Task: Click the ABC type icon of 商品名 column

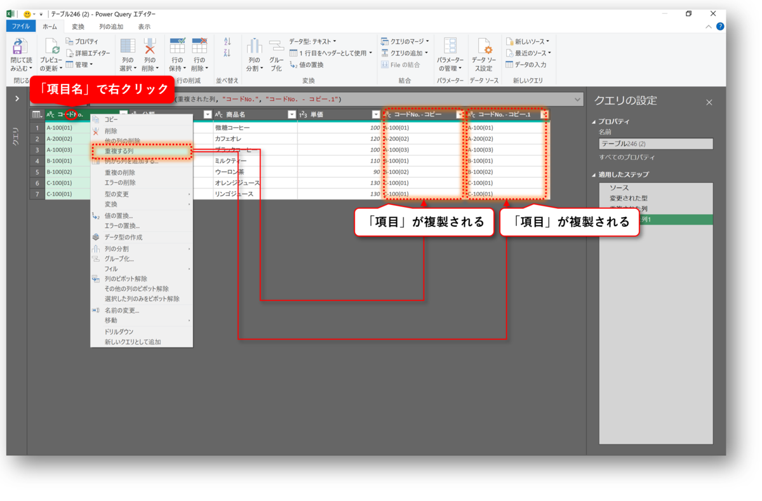Action: (219, 115)
